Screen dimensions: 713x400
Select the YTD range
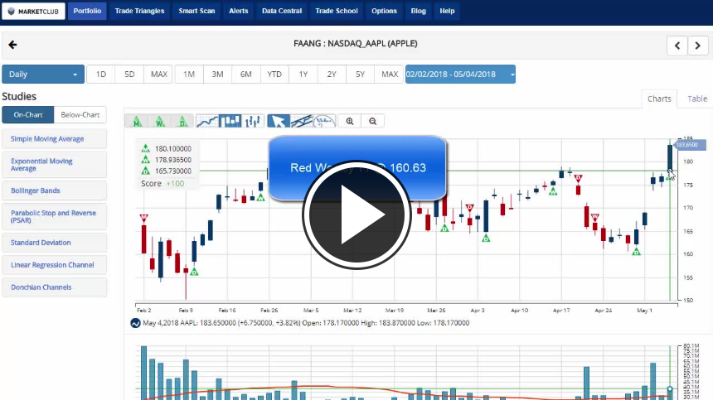pos(274,74)
